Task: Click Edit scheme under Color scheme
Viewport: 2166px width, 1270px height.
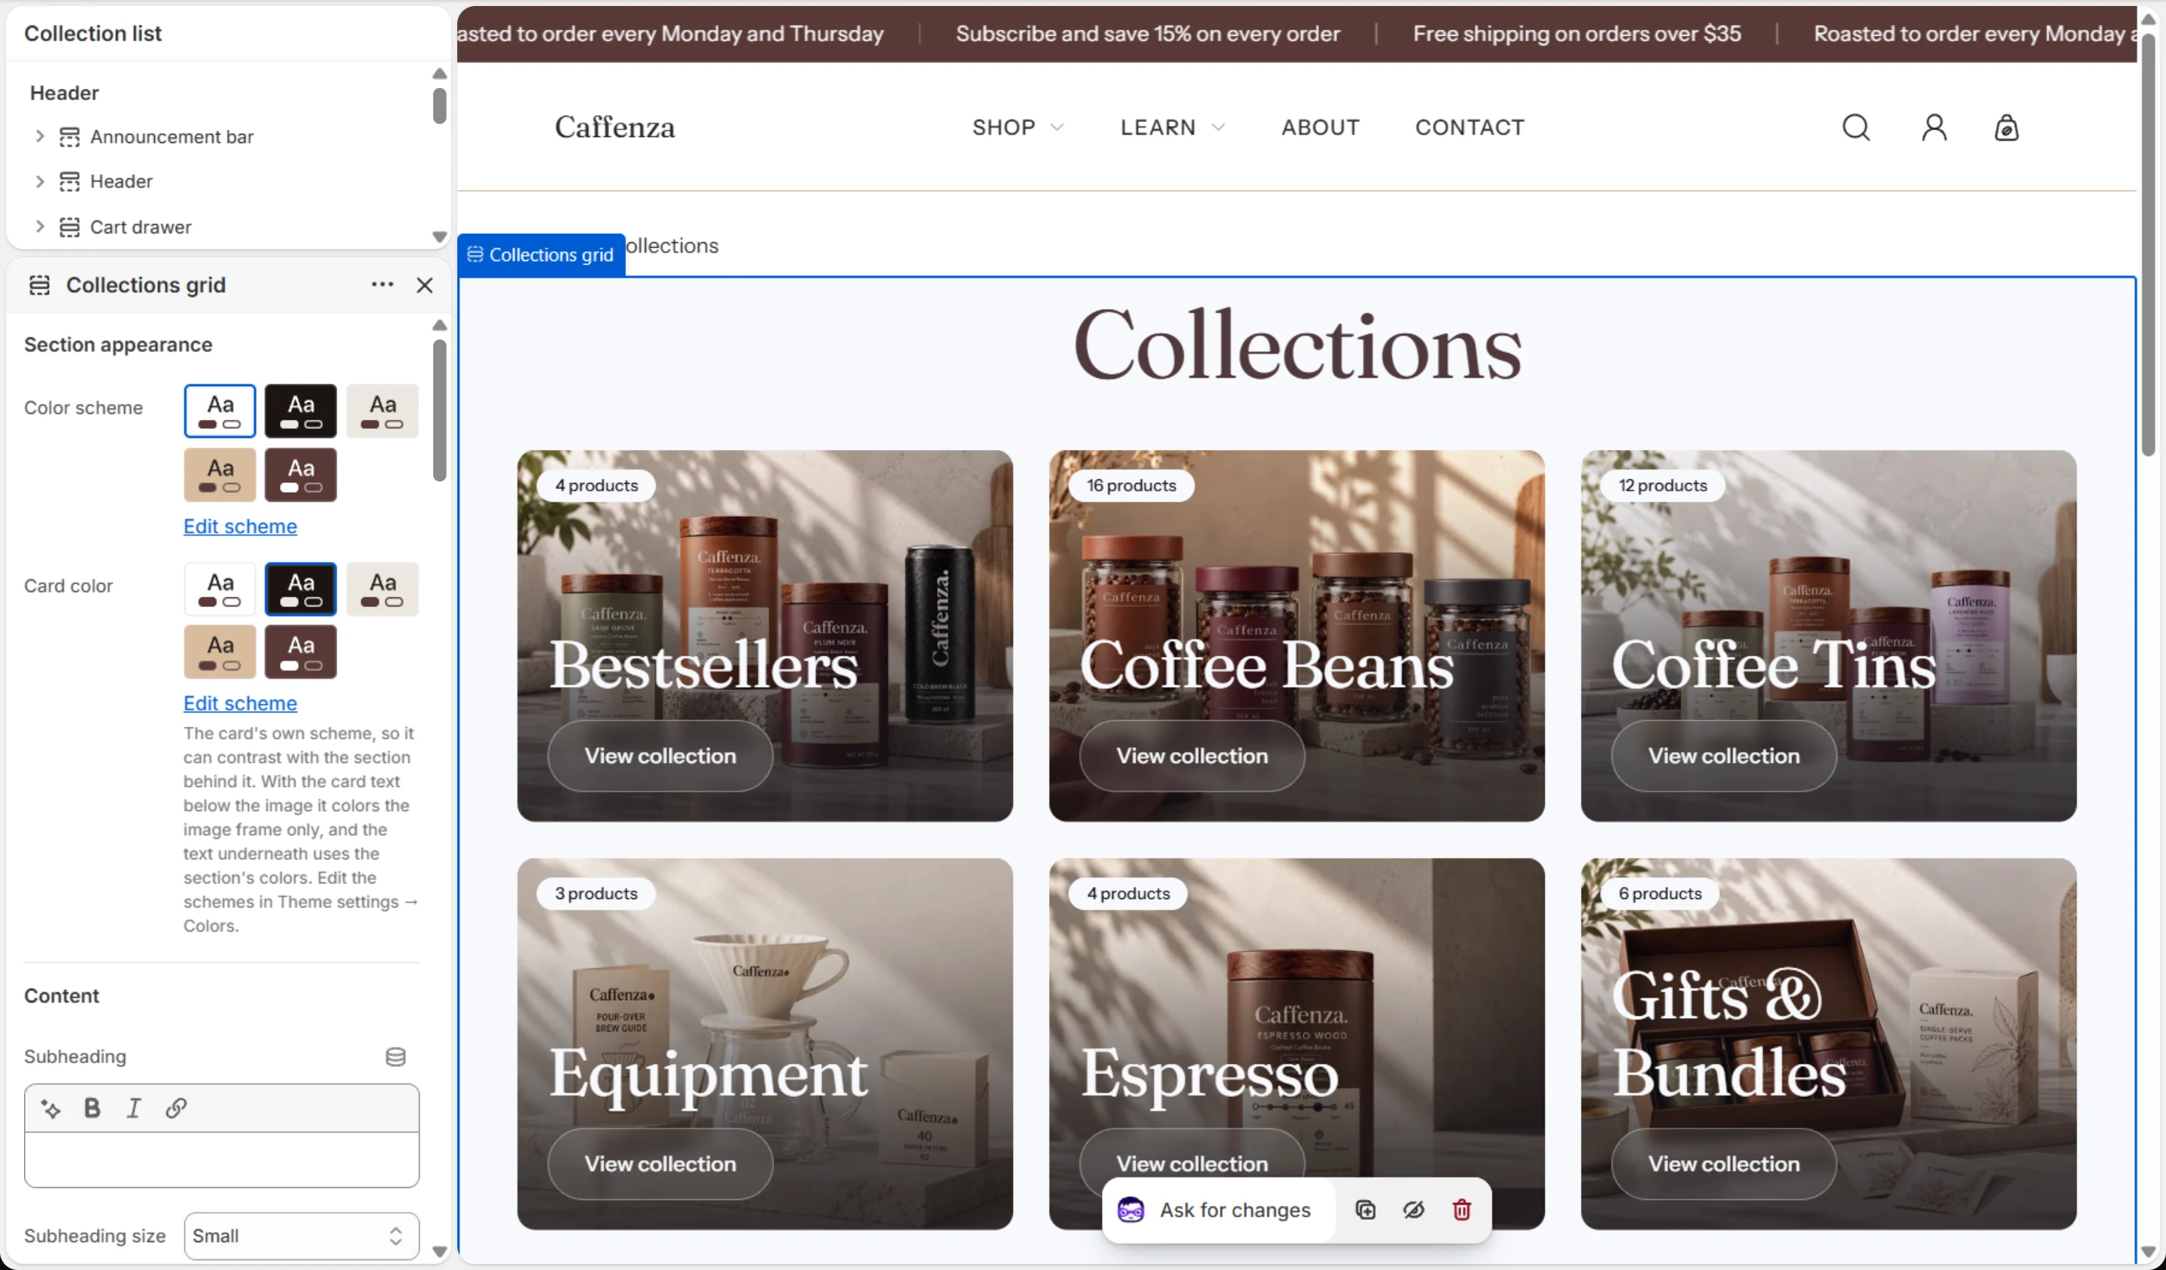Action: [240, 526]
